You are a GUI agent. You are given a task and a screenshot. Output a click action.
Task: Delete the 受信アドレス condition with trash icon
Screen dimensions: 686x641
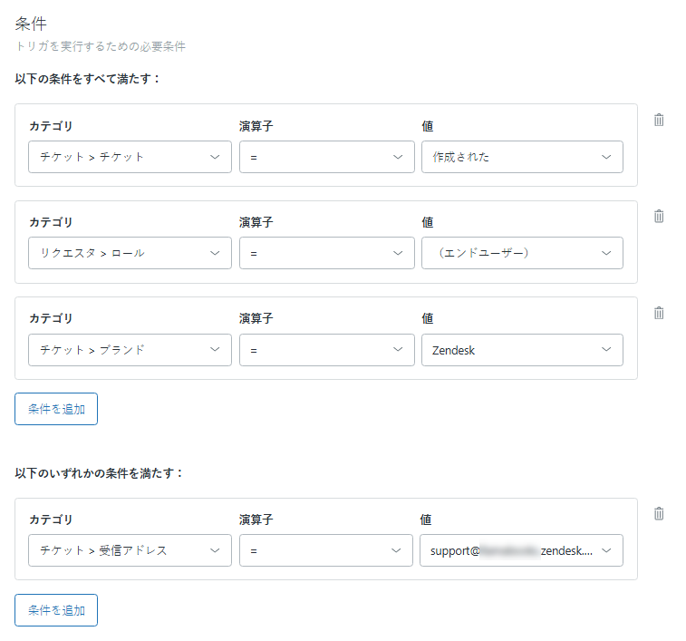pyautogui.click(x=659, y=513)
